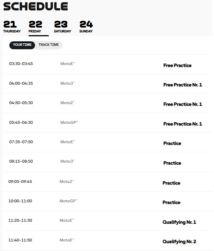The width and height of the screenshot is (214, 251).
Task: Open MotoGP Practice at 10:00-11:00
Action: coord(107,201)
